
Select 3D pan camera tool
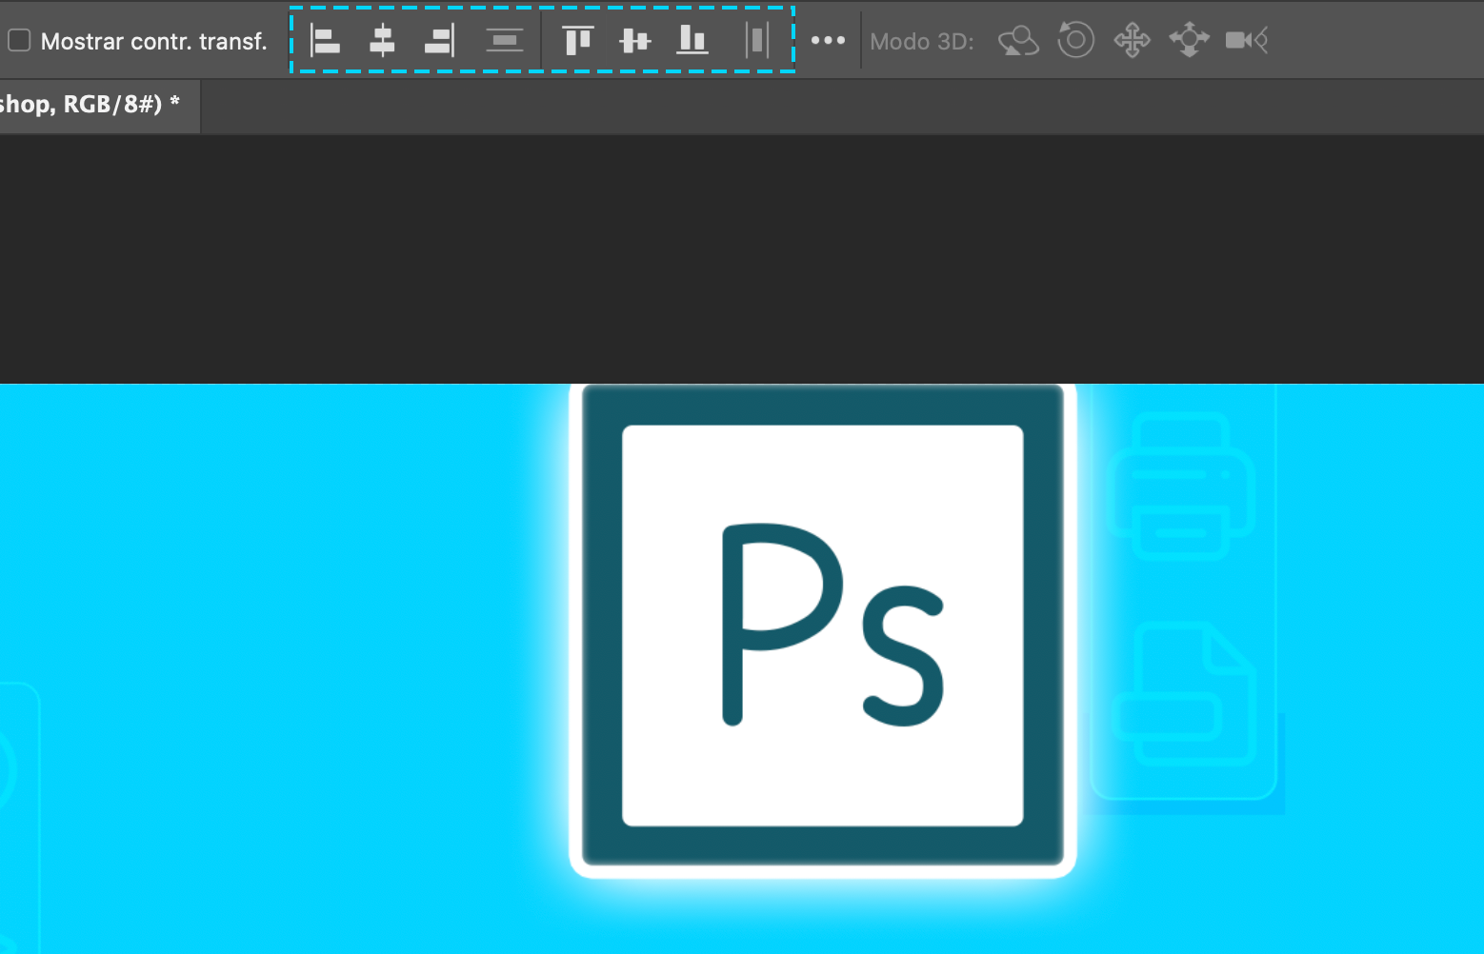1132,40
